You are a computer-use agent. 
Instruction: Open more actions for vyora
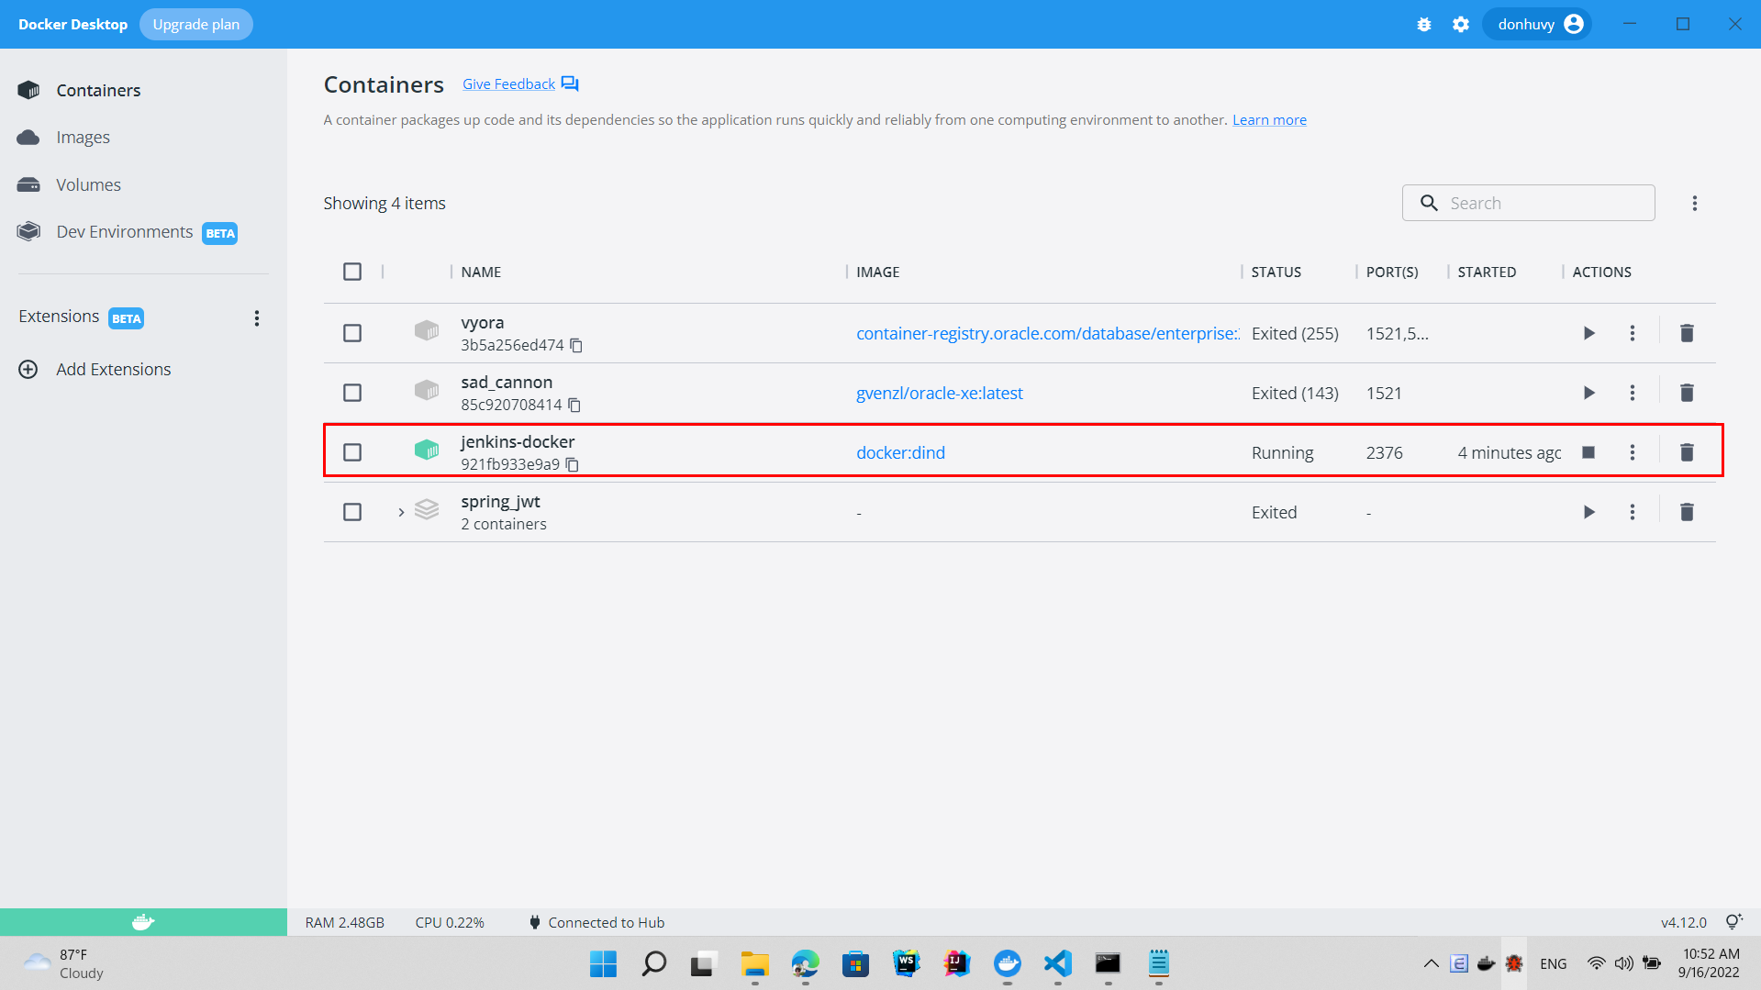pyautogui.click(x=1633, y=333)
